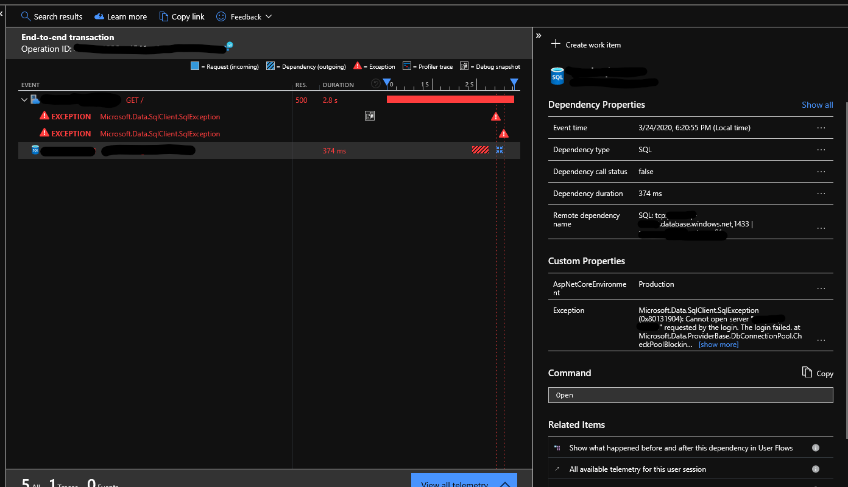
Task: Open ellipsis menu for Exception property
Action: point(821,340)
